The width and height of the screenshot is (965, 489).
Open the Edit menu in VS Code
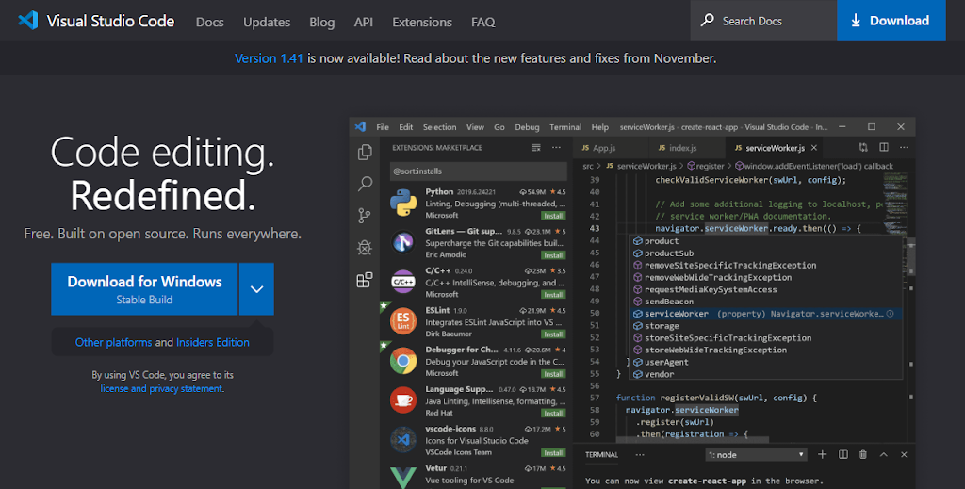405,127
